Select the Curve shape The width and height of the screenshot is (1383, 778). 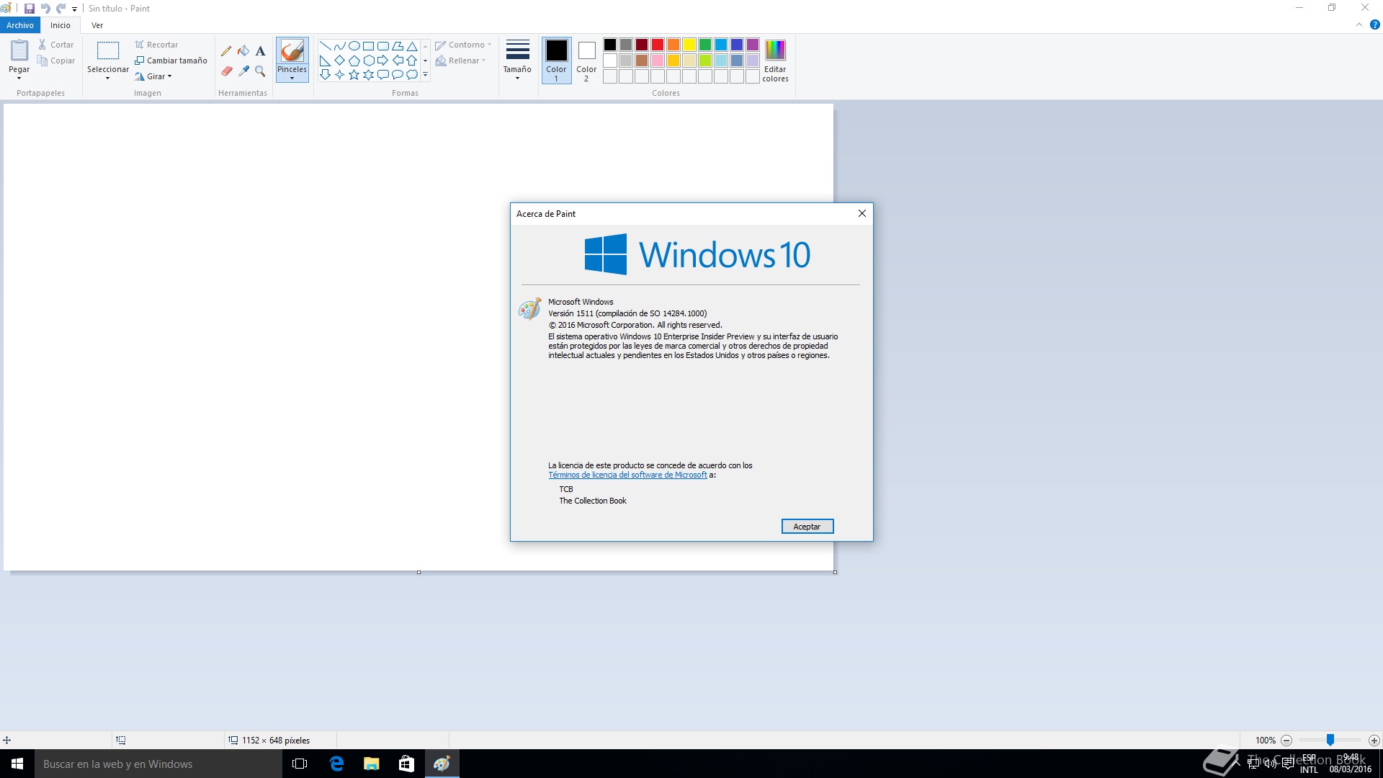tap(339, 46)
